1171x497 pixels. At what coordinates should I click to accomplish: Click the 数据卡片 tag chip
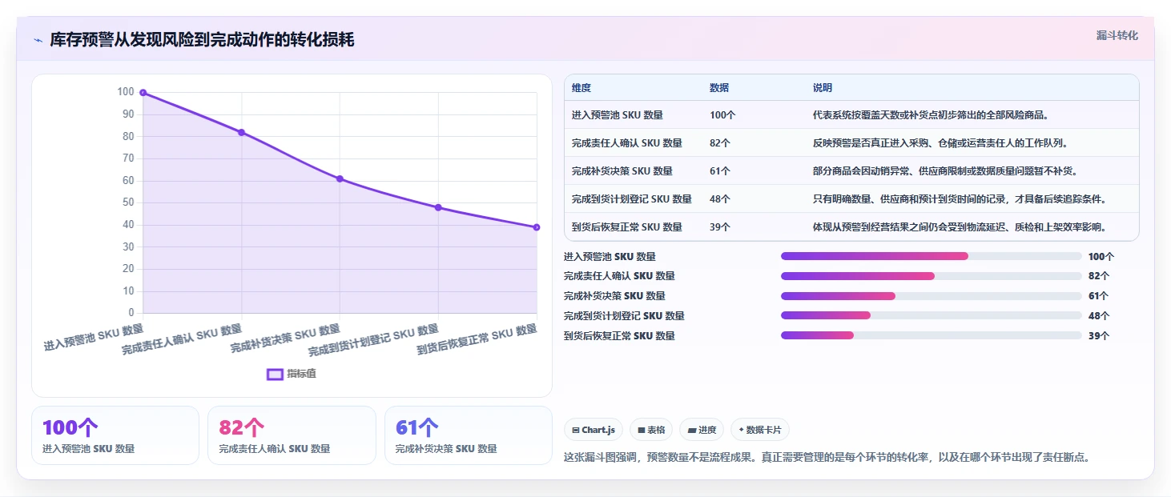click(760, 430)
